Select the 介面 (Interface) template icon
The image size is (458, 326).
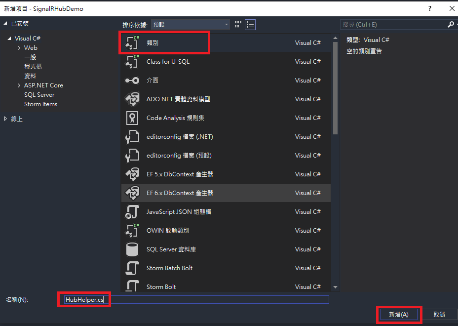(x=131, y=80)
